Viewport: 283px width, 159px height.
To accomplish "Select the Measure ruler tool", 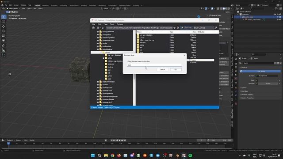I will click(4, 50).
